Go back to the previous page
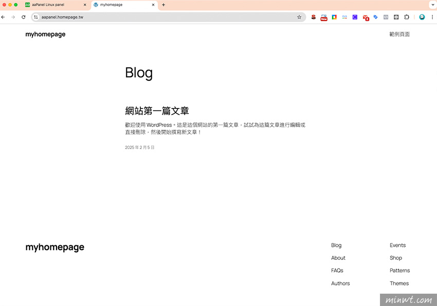437x306 pixels. click(3, 17)
